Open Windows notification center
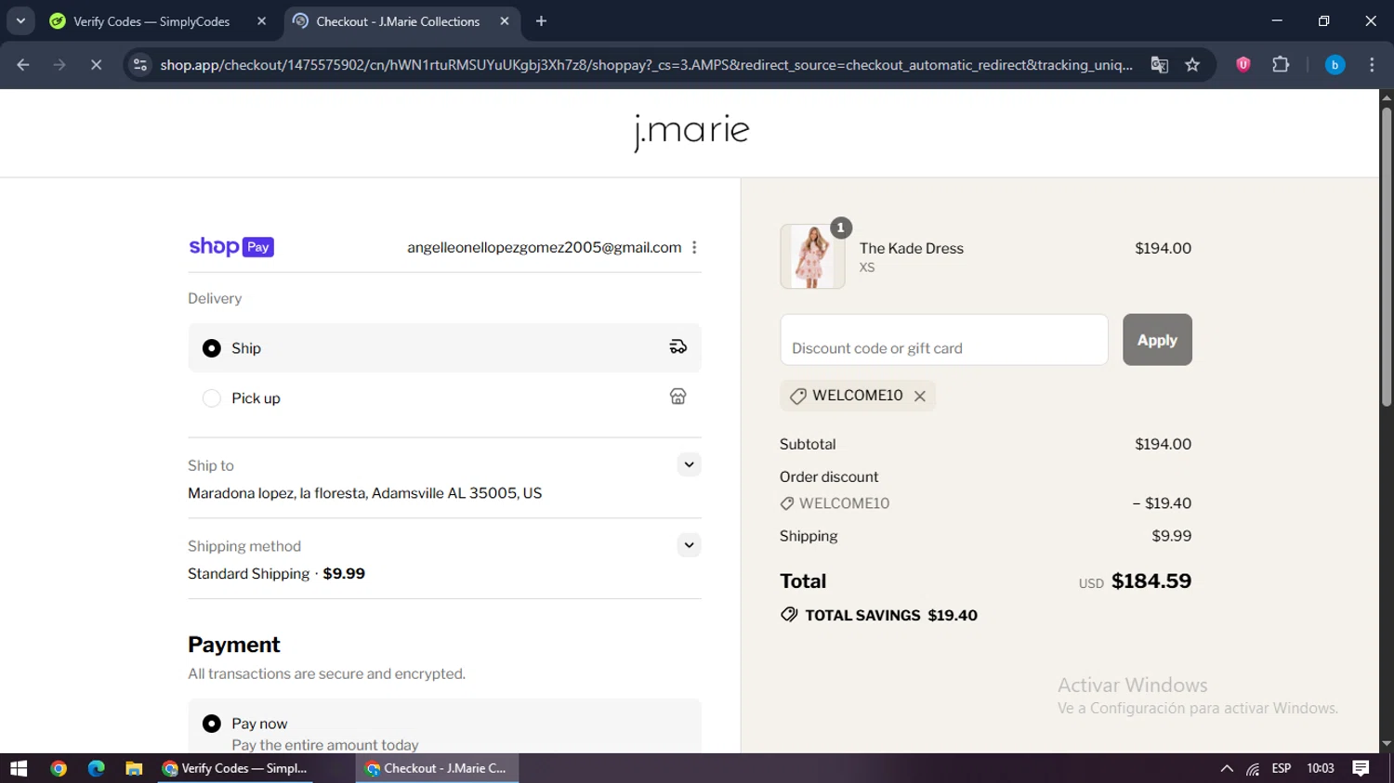Screen dimensions: 1394x783 click(1361, 768)
